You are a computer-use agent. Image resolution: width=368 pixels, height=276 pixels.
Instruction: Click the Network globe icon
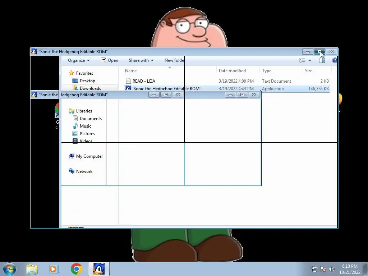(72, 171)
